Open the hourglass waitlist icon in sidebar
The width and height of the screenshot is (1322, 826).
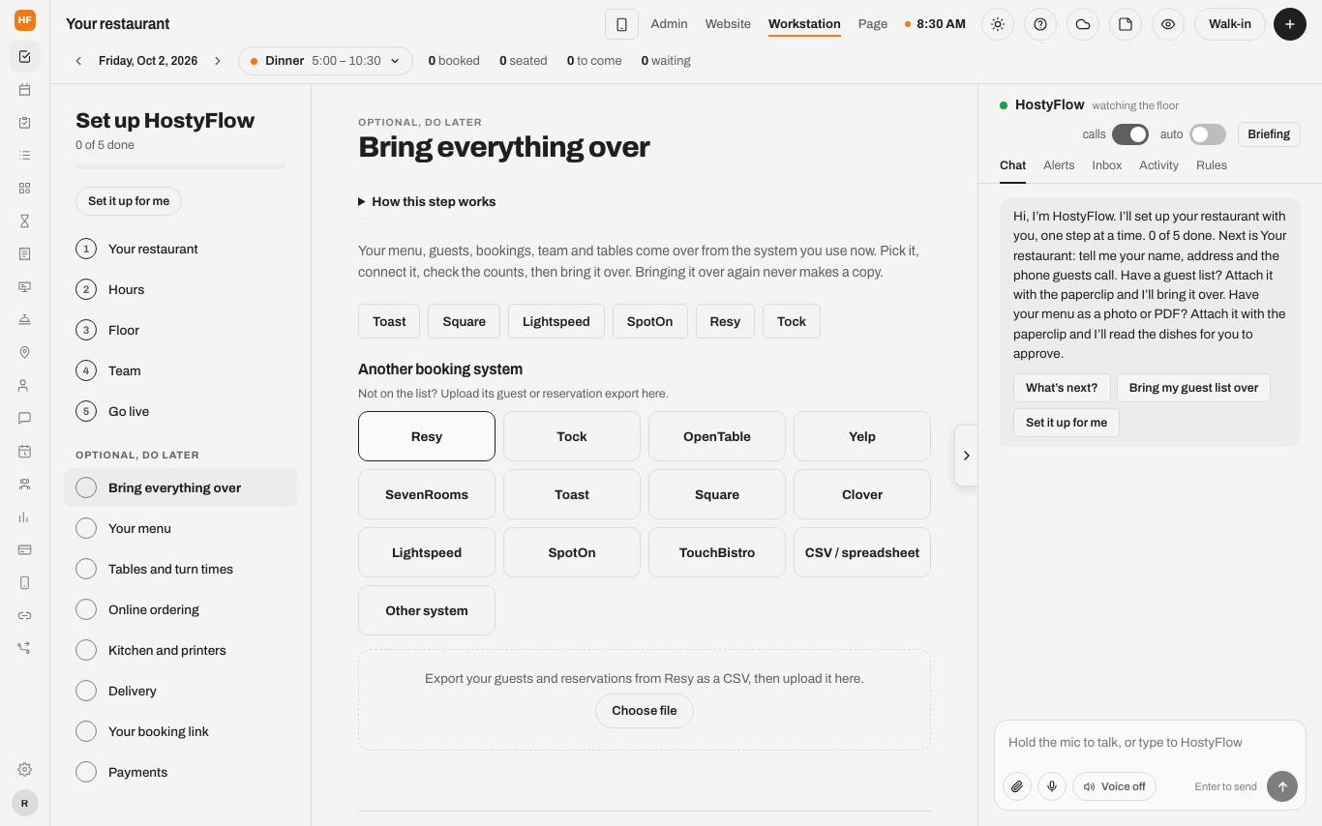pos(24,221)
